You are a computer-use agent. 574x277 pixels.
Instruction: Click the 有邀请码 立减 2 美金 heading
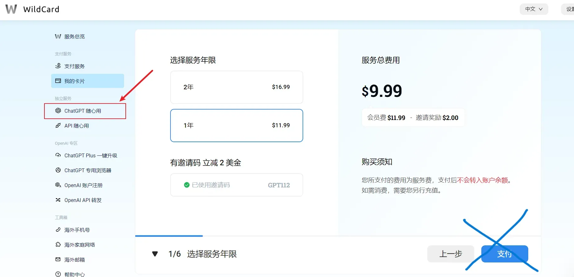pos(205,163)
